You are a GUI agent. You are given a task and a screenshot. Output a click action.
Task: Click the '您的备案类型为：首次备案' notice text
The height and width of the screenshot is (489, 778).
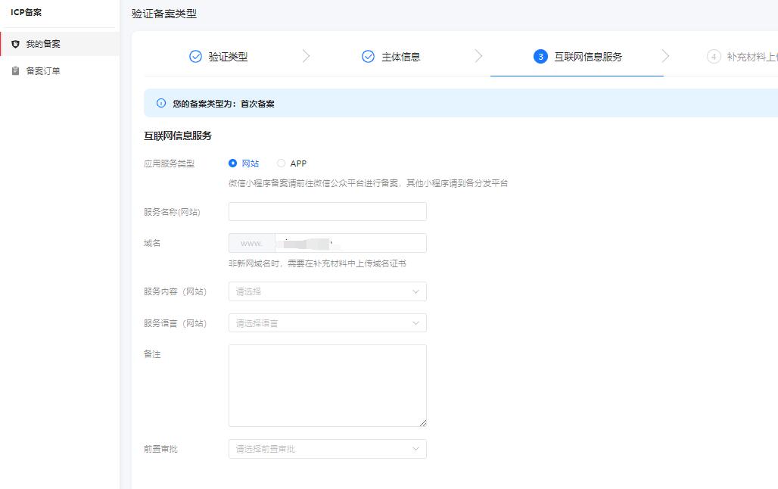tap(223, 104)
